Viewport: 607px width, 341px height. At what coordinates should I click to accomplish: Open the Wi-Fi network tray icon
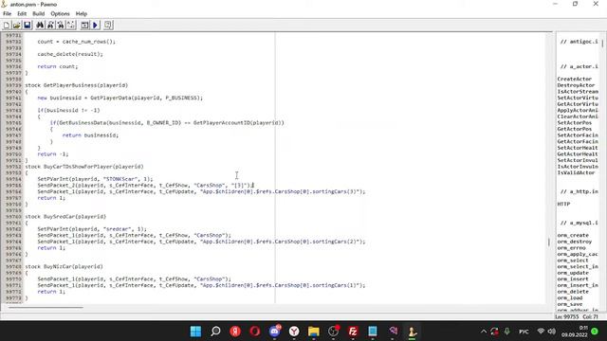tap(542, 332)
